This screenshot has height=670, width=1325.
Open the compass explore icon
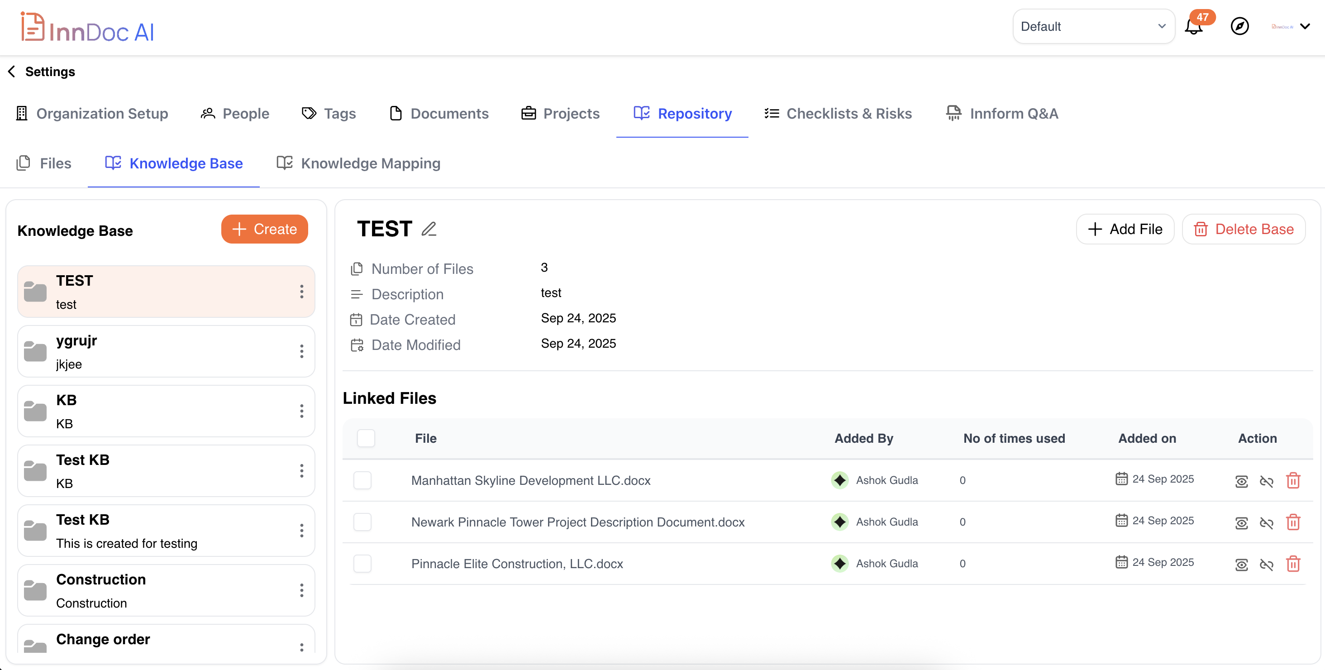click(x=1239, y=26)
